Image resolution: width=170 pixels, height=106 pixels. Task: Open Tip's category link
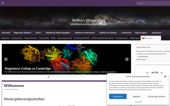pyautogui.click(x=16, y=89)
